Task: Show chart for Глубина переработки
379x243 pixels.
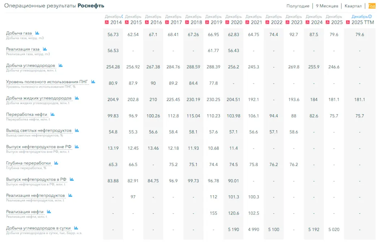Action: click(x=56, y=163)
